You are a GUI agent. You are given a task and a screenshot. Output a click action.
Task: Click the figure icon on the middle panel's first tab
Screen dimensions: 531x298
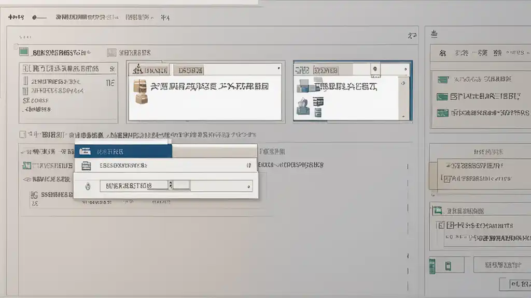(138, 69)
